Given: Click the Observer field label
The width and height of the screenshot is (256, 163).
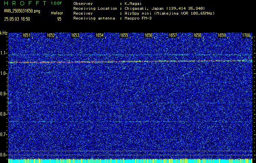Looking at the screenshot, I should tap(83, 4).
